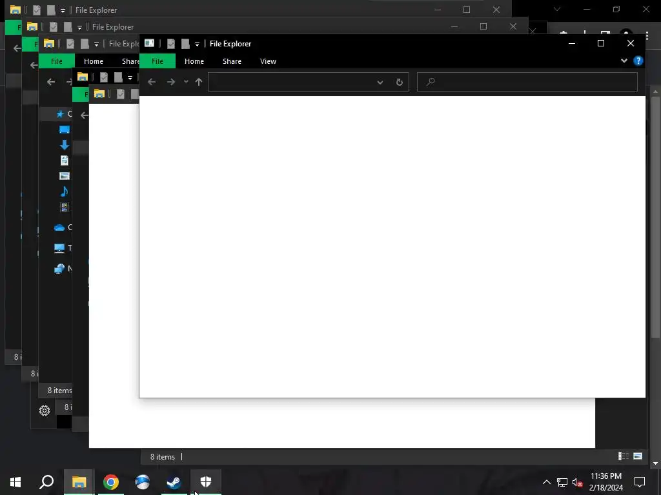Open Windows Security shield from the taskbar
This screenshot has height=495, width=661.
click(x=206, y=482)
